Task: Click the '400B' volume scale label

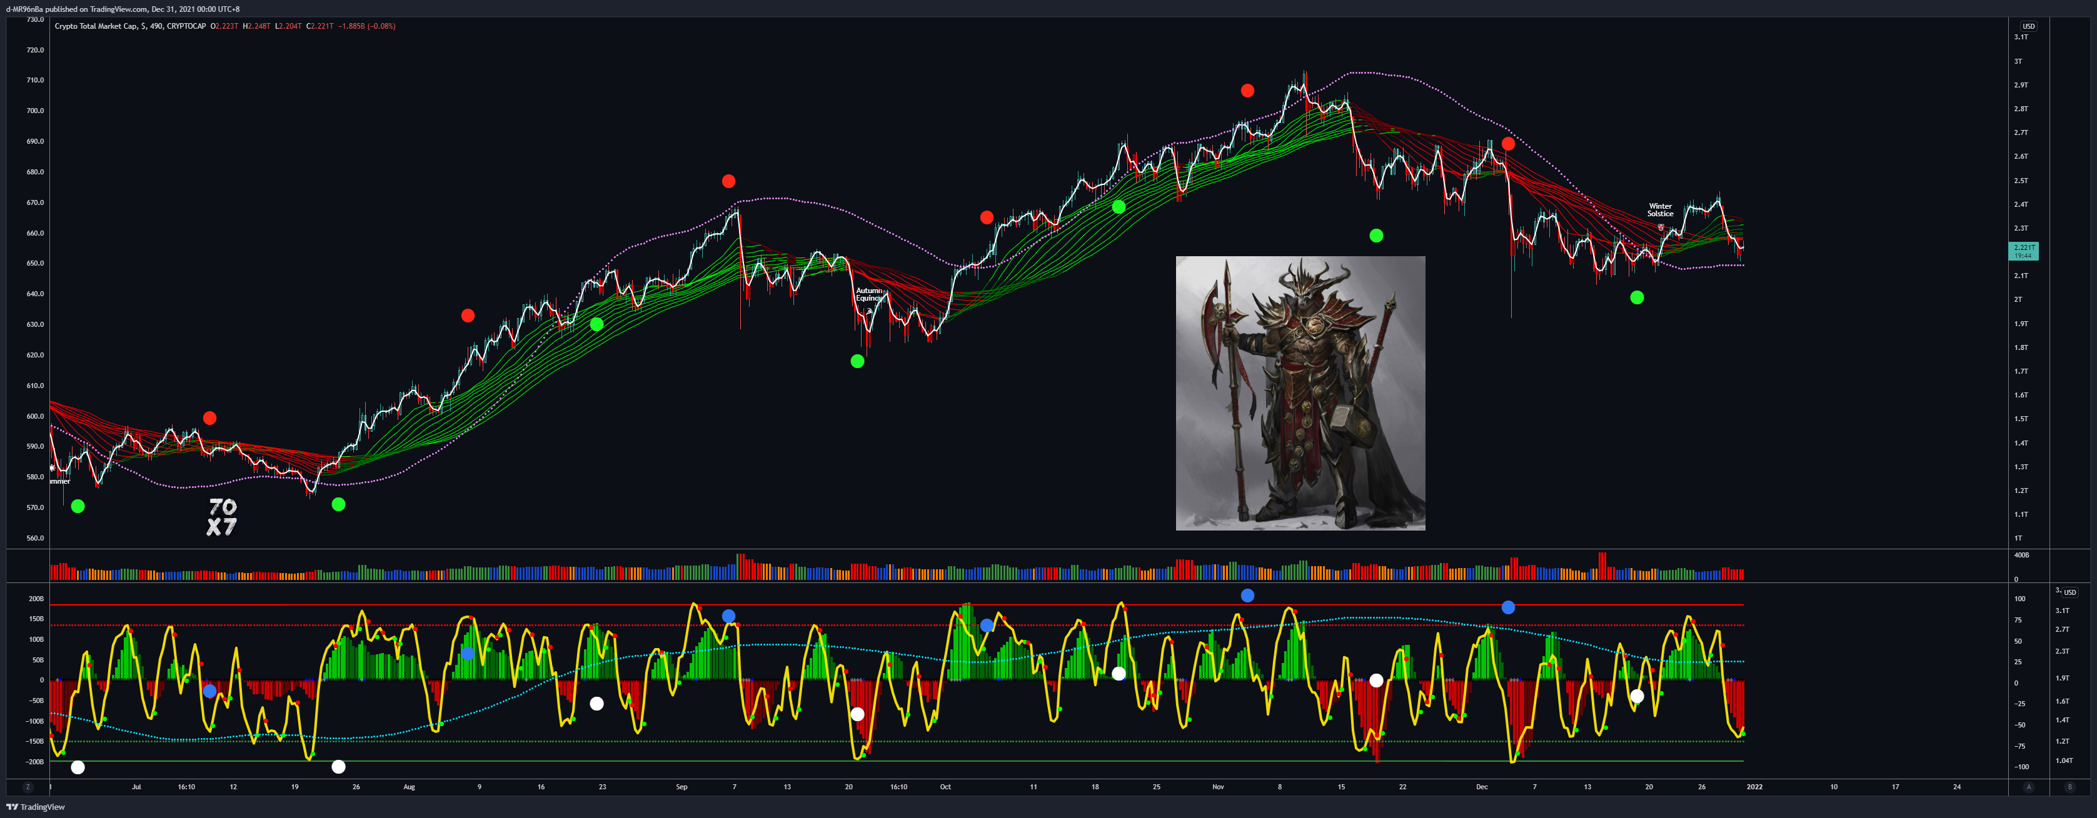Action: tap(2021, 555)
